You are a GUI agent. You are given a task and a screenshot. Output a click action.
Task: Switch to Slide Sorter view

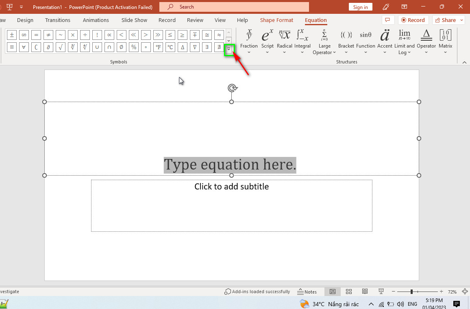[348, 292]
